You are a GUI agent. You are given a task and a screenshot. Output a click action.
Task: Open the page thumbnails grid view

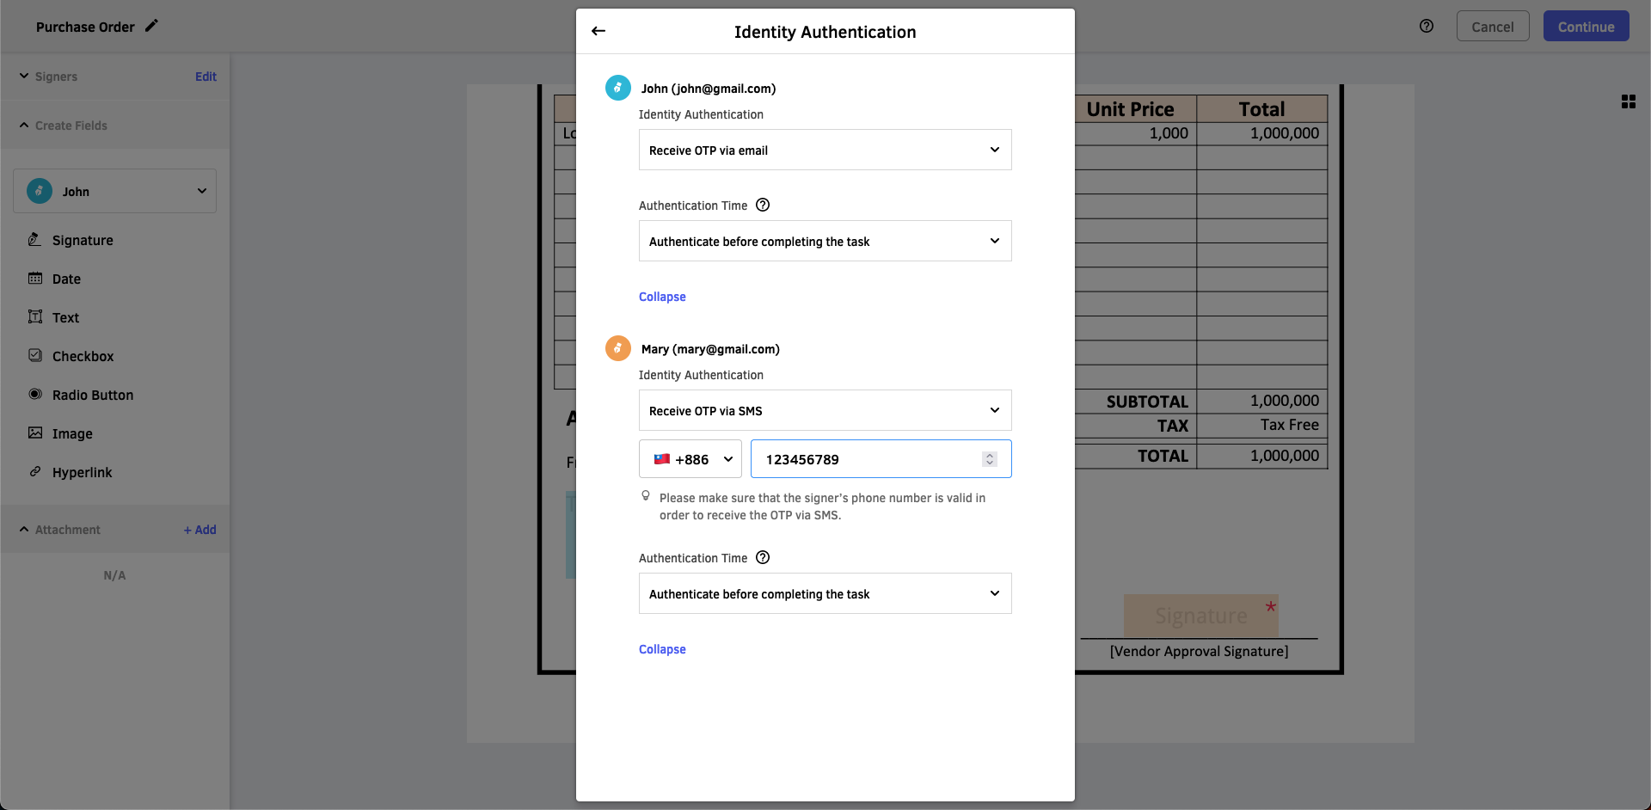(x=1629, y=101)
